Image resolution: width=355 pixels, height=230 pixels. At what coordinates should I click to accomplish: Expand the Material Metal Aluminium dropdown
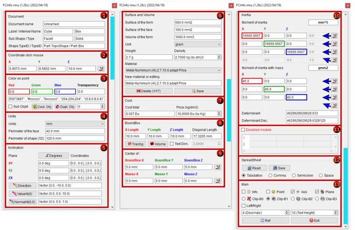tap(173, 70)
